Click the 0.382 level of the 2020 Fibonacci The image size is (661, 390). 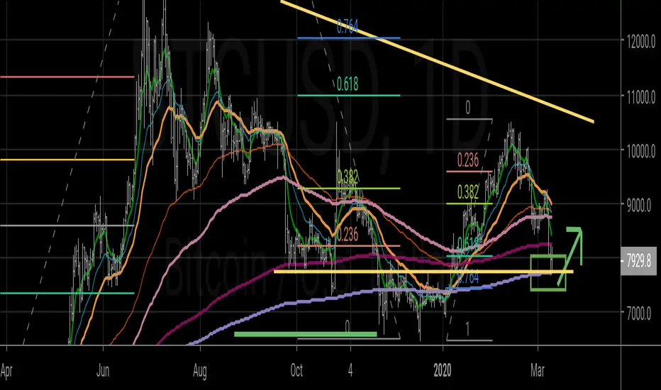tap(469, 204)
